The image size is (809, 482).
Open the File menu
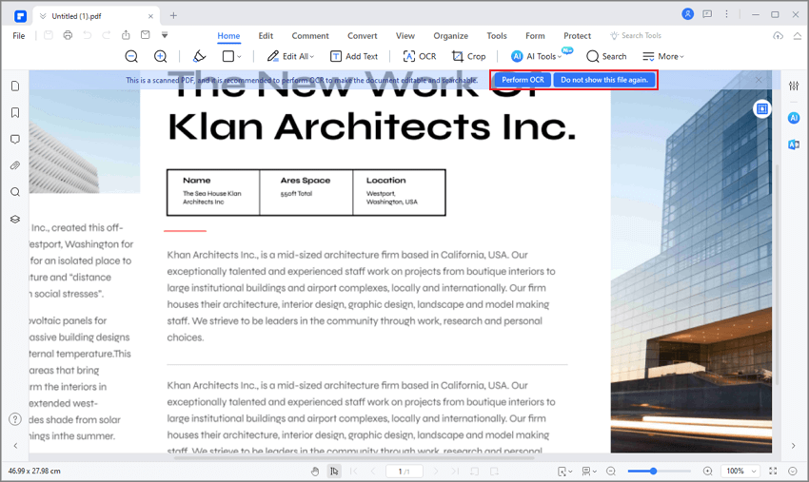(x=19, y=35)
